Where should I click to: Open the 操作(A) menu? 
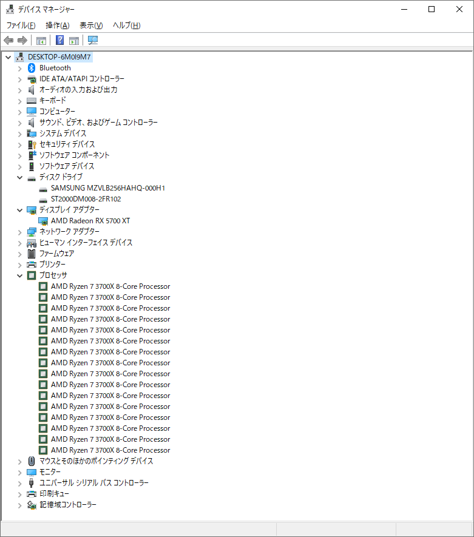coord(58,25)
